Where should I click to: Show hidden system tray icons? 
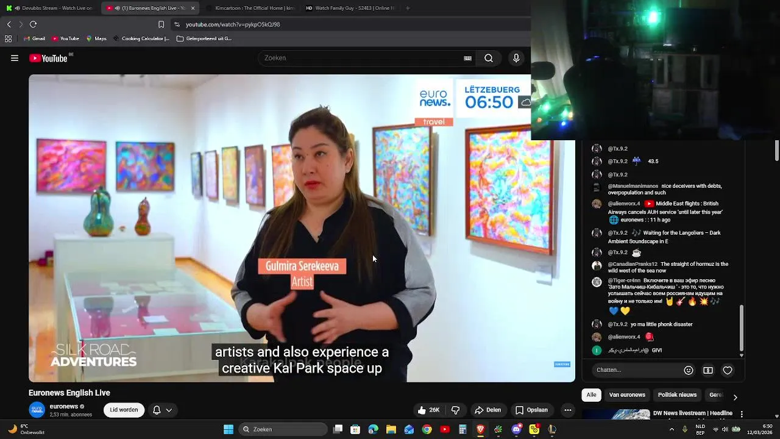pyautogui.click(x=672, y=429)
